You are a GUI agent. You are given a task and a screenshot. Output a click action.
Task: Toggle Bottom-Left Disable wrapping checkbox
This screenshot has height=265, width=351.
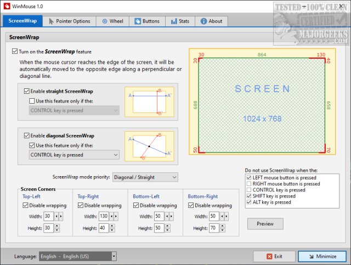(136, 205)
